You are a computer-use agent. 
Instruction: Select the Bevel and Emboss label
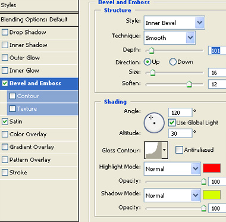35,83
